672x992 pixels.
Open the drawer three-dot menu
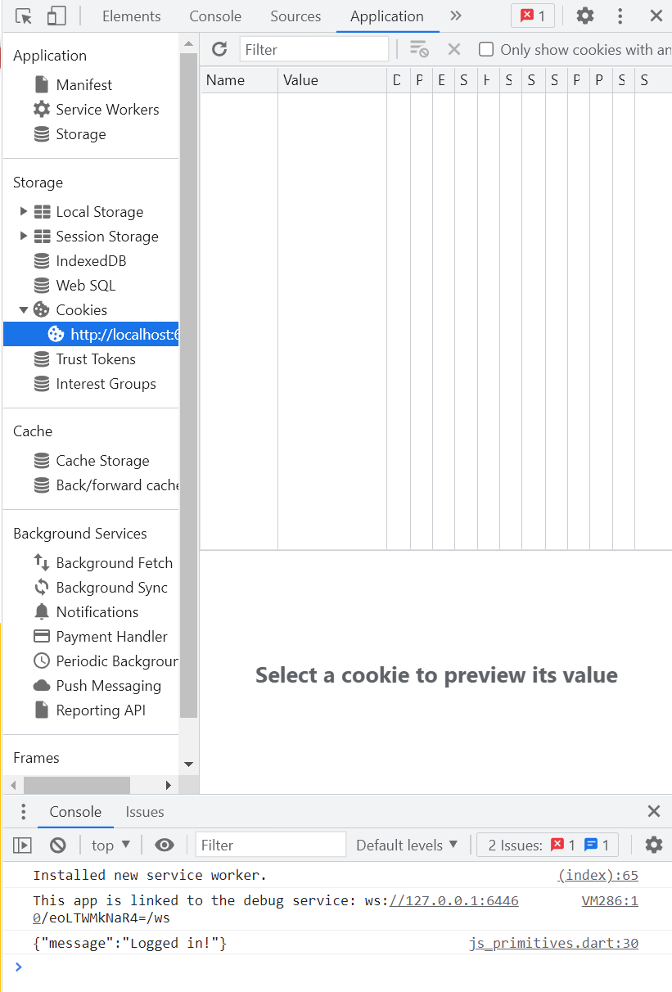coord(23,812)
